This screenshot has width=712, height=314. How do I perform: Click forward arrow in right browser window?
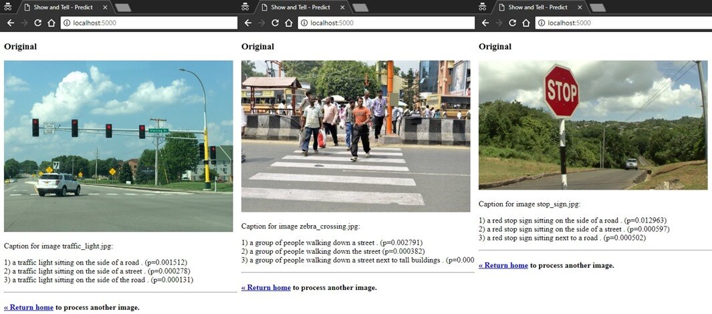point(499,23)
